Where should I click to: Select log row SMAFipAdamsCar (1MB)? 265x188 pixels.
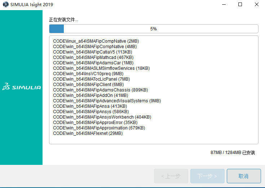(93, 63)
